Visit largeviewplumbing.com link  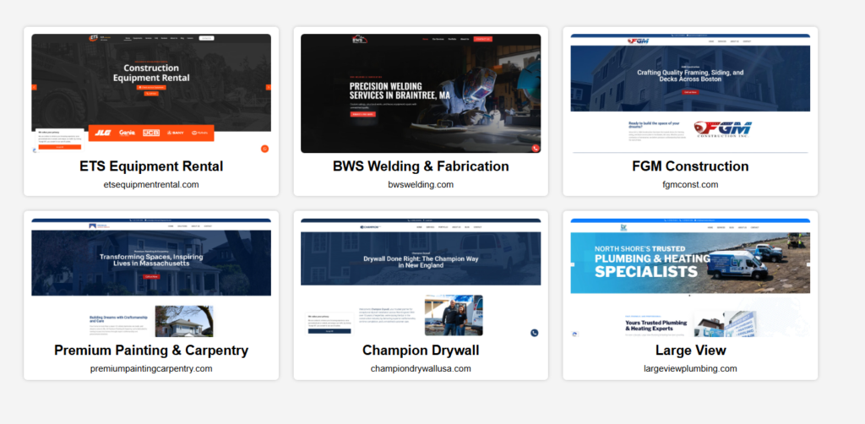[690, 369]
